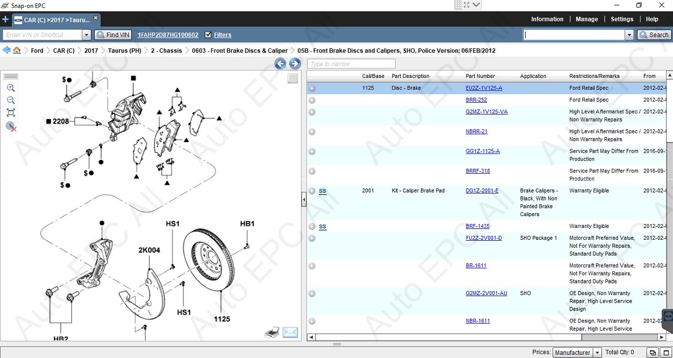
Task: Select callout 2K004 on the diagram
Action: (149, 250)
